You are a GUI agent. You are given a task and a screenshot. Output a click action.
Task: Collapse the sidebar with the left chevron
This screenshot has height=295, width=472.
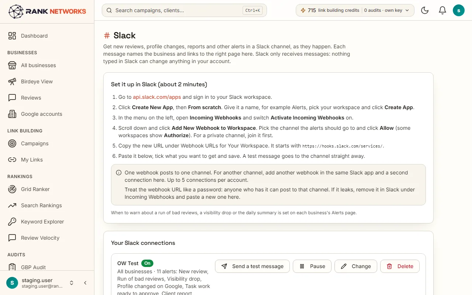(x=85, y=283)
